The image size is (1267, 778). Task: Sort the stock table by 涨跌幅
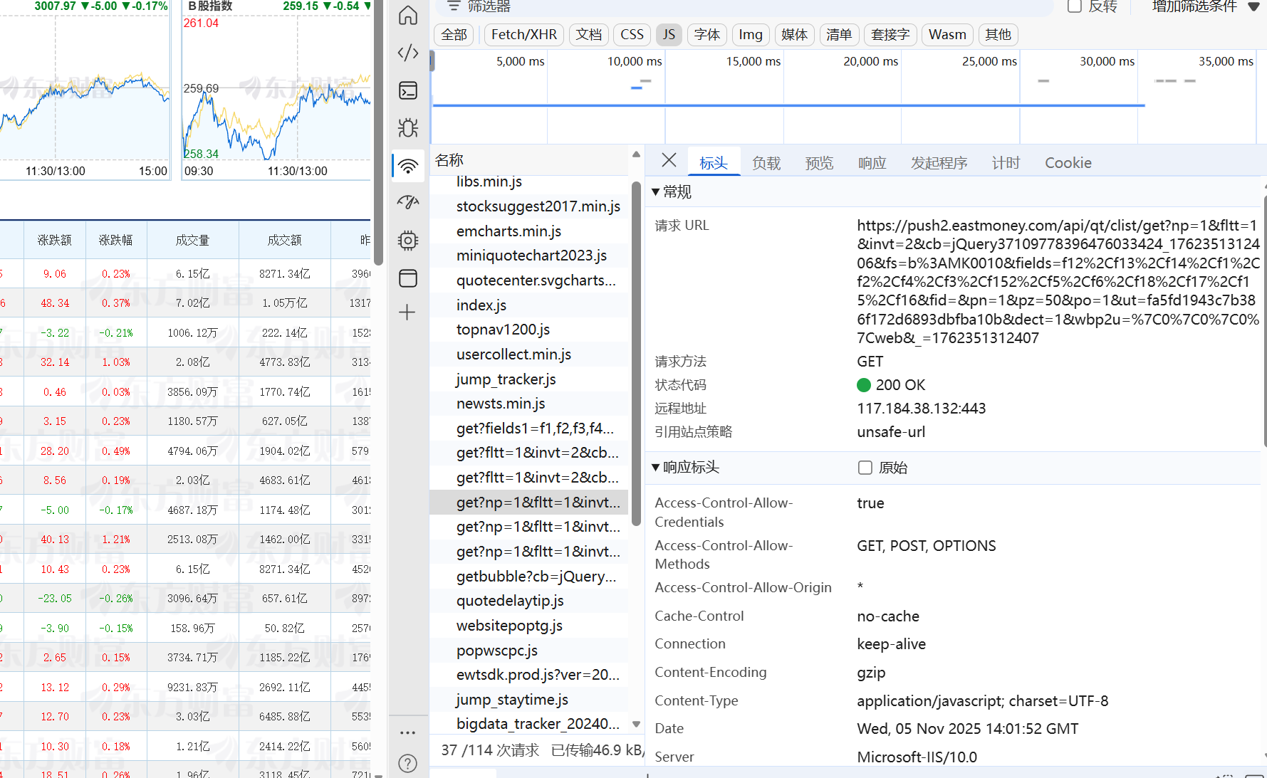(x=116, y=241)
